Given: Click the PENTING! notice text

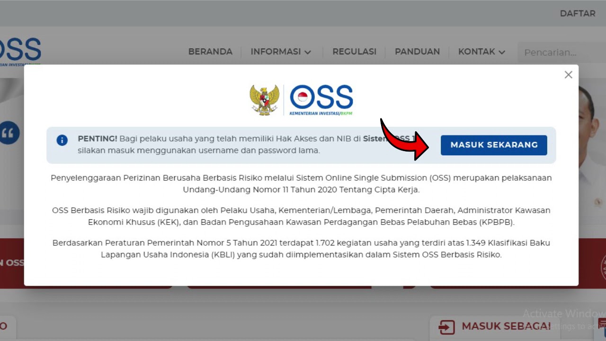Looking at the screenshot, I should point(247,144).
